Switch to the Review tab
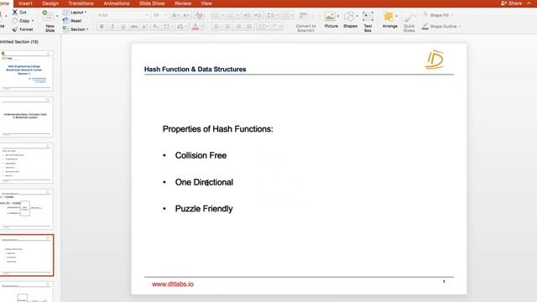The image size is (537, 302). 183,3
